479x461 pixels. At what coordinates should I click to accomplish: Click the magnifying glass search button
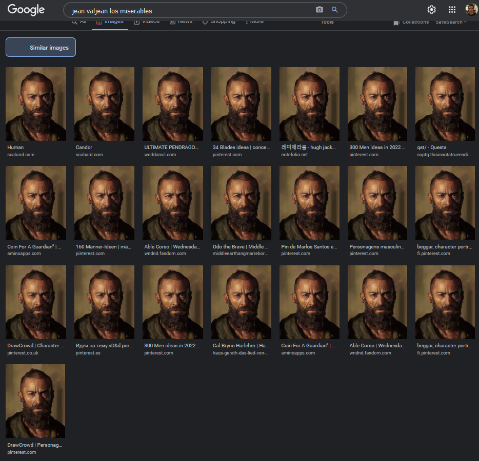coord(335,10)
